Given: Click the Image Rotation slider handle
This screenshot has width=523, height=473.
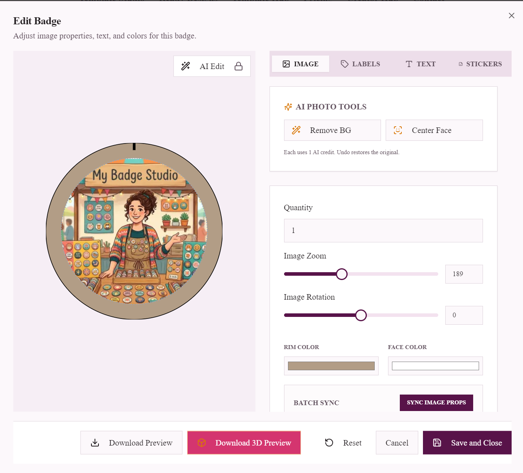Looking at the screenshot, I should click(361, 315).
